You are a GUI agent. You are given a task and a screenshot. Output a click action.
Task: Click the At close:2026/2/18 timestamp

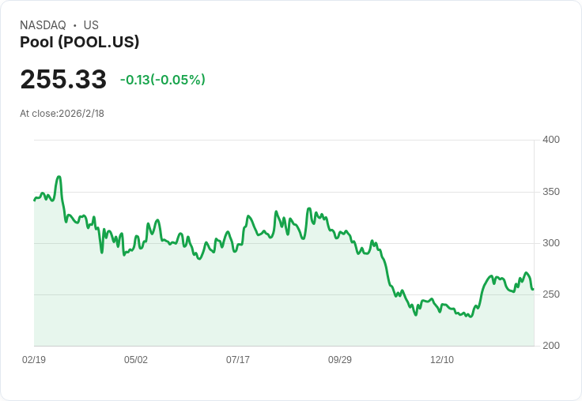[62, 114]
